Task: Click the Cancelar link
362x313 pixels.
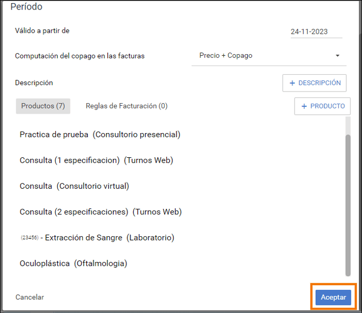Action: [x=29, y=297]
